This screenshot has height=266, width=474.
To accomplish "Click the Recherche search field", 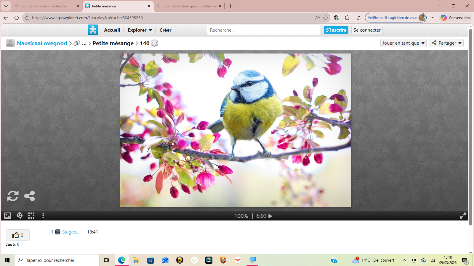I will (x=263, y=30).
